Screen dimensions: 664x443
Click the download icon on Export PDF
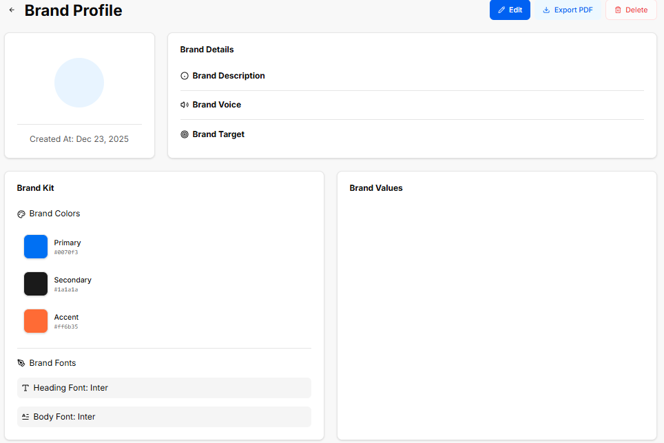point(546,10)
